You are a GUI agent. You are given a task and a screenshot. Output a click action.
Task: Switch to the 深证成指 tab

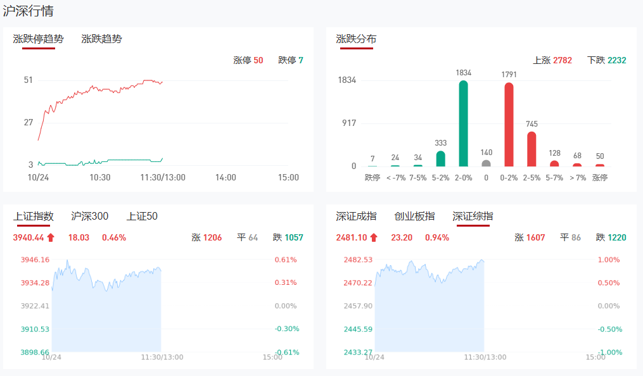tap(356, 216)
